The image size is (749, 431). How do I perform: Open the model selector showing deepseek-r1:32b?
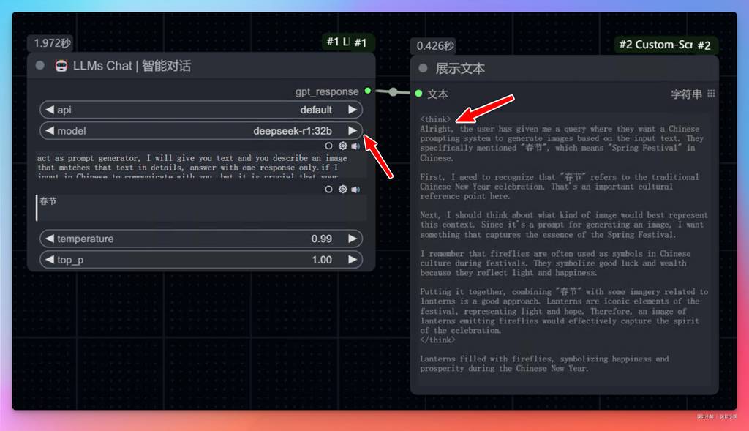coord(201,131)
